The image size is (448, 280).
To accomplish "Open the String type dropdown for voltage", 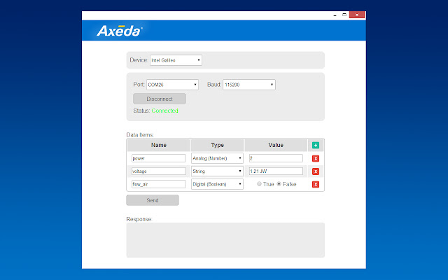I will (217, 171).
